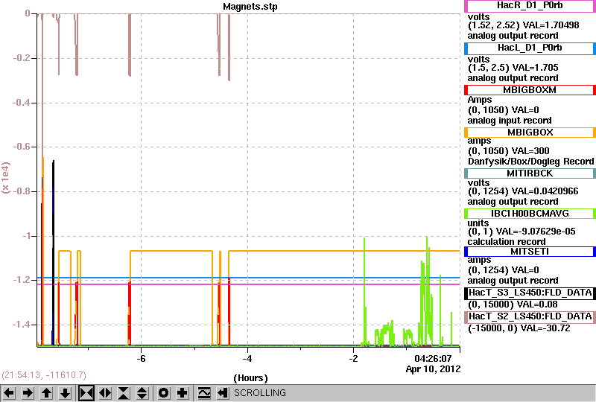Click the VAL=0.0420966 reading under MITIRBCK
596x402 pixels.
pos(545,191)
